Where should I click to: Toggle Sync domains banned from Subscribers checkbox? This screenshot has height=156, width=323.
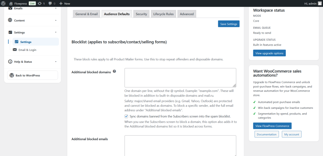[x=126, y=116]
